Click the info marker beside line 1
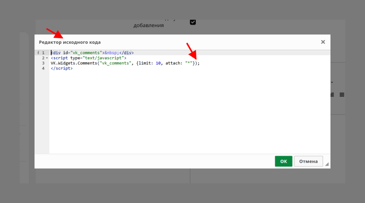The height and width of the screenshot is (203, 365). [x=38, y=53]
